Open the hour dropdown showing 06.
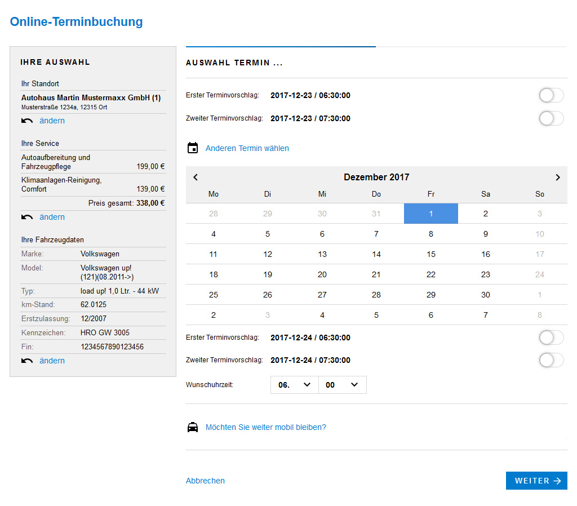 point(294,385)
